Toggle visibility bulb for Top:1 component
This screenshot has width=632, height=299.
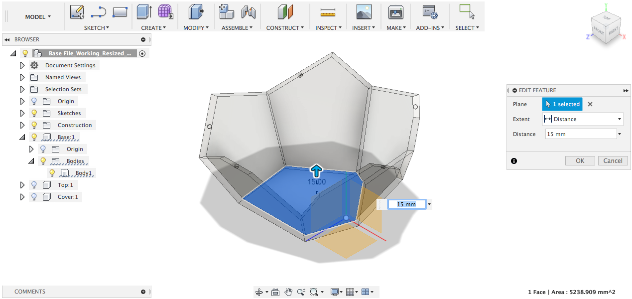tap(34, 185)
